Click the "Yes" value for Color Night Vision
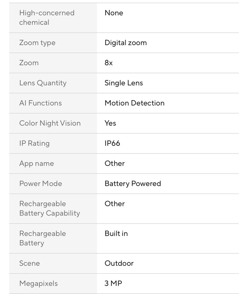This screenshot has height=294, width=248. [110, 123]
